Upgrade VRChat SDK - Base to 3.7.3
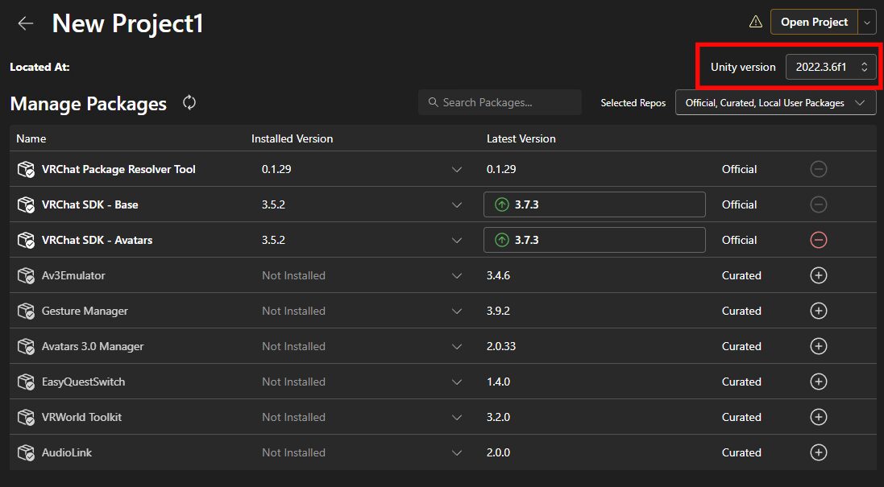 click(x=594, y=204)
